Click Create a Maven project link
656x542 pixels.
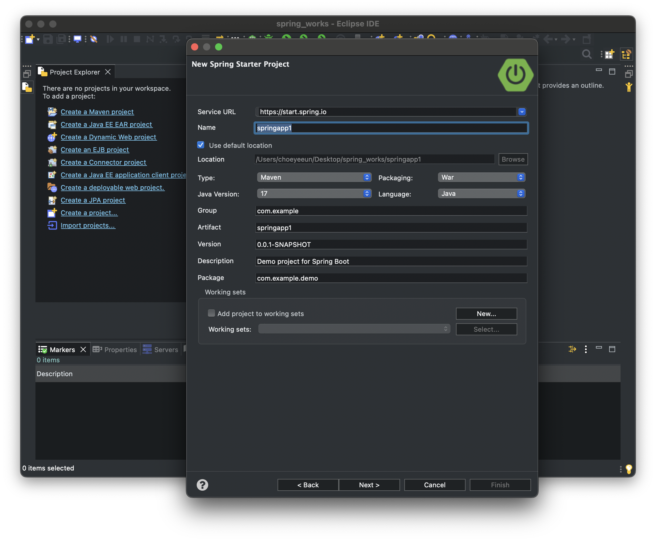pos(97,112)
